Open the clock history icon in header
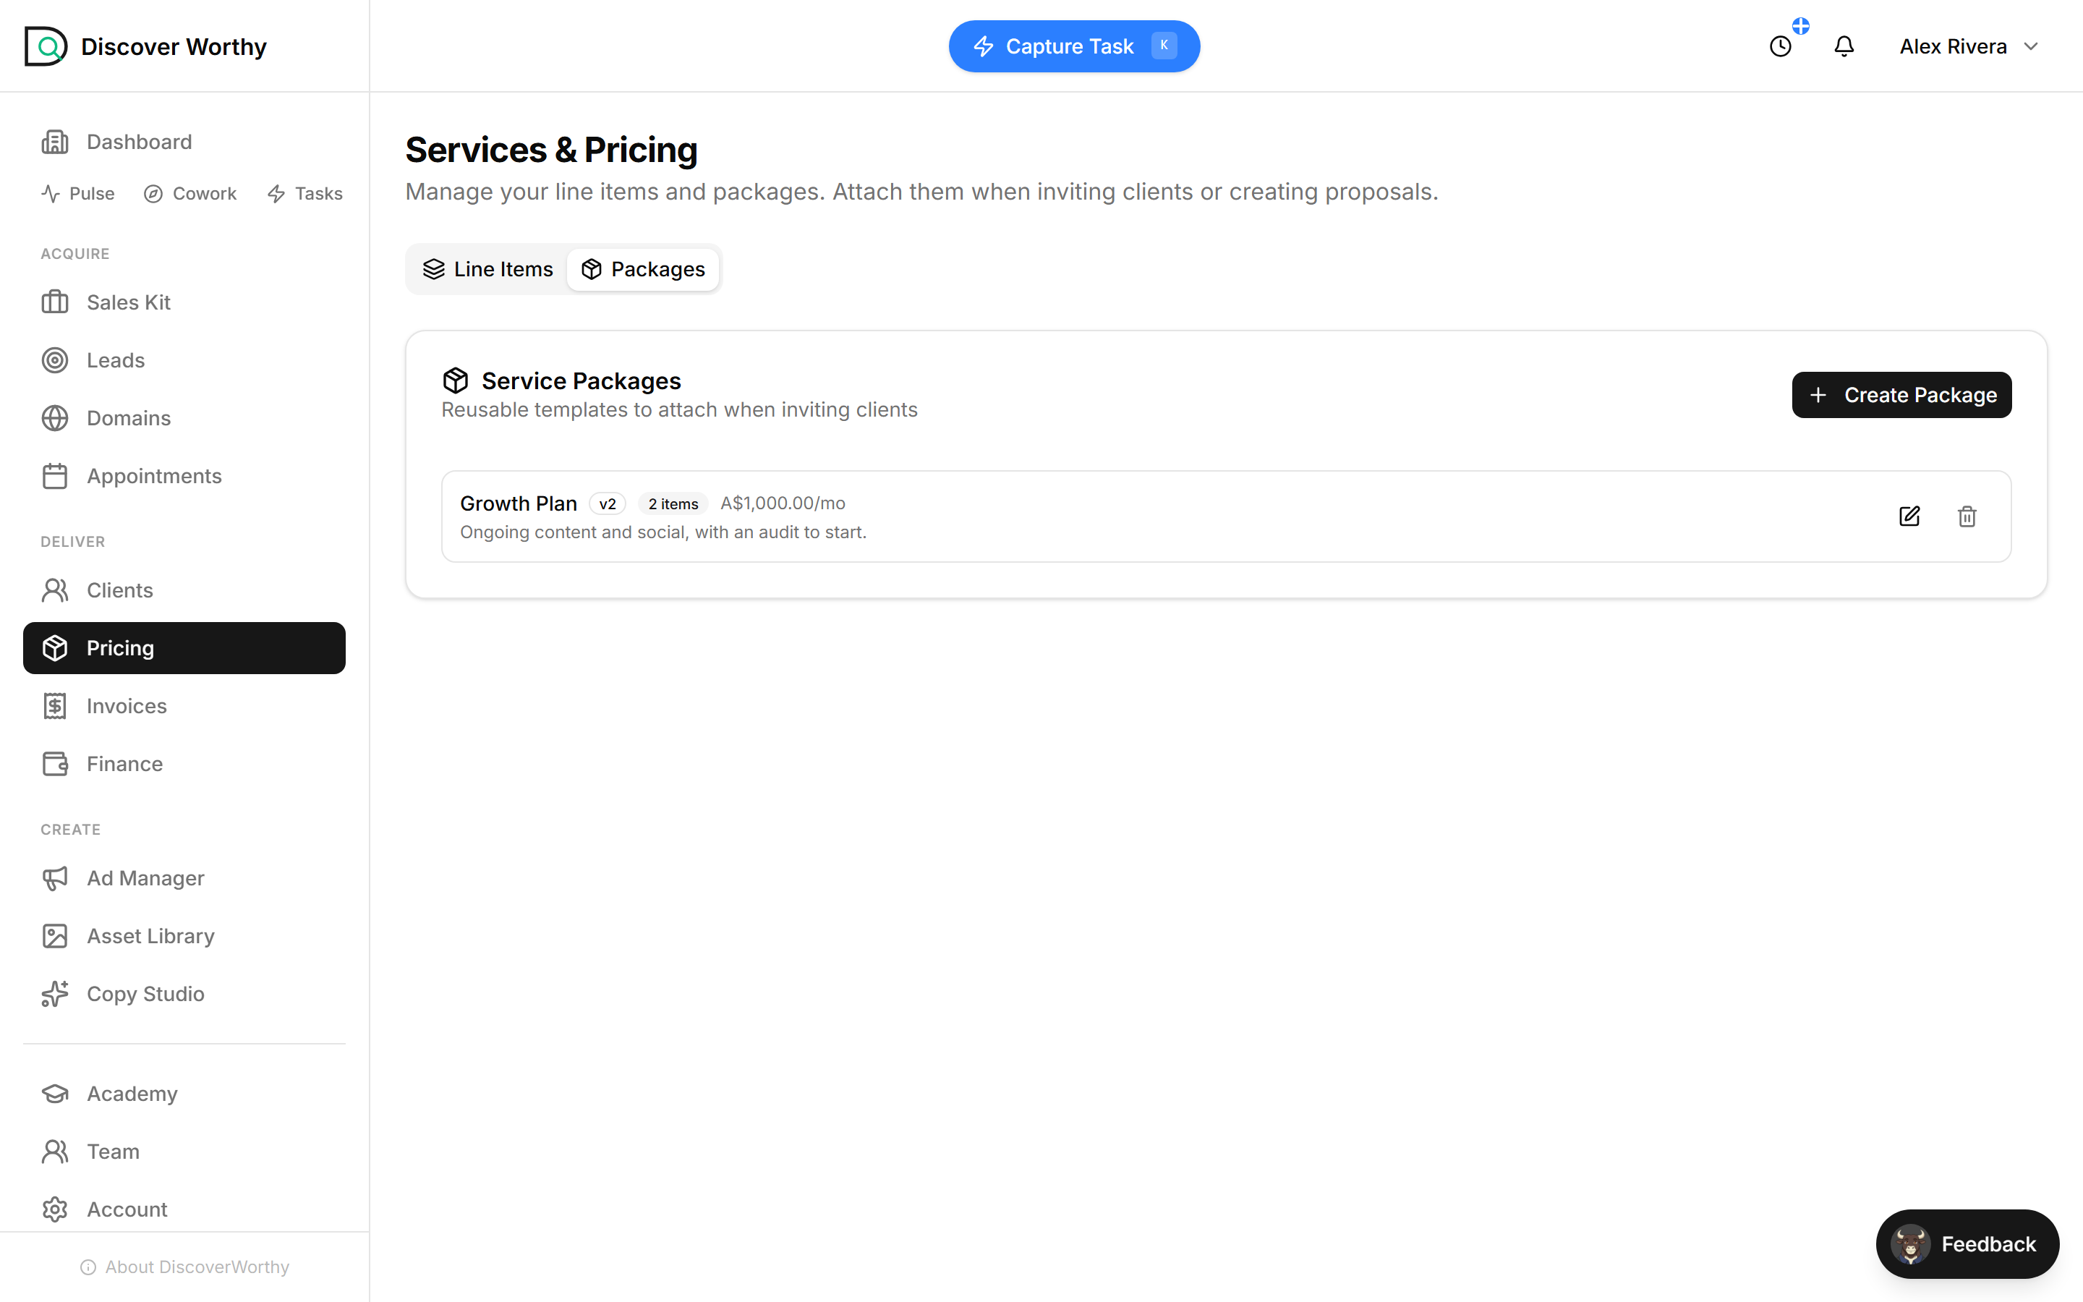The height and width of the screenshot is (1302, 2083). (x=1781, y=46)
